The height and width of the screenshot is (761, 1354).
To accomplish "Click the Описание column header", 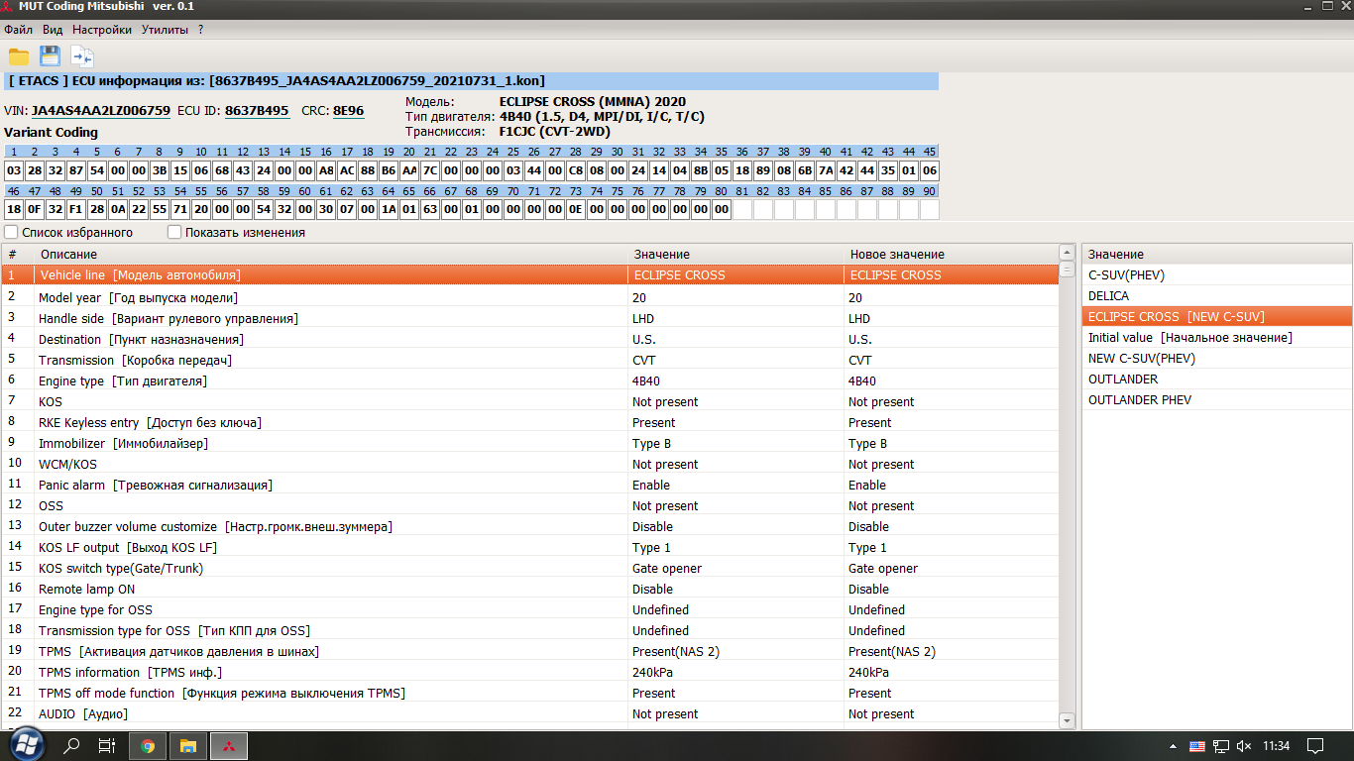I will click(x=69, y=255).
